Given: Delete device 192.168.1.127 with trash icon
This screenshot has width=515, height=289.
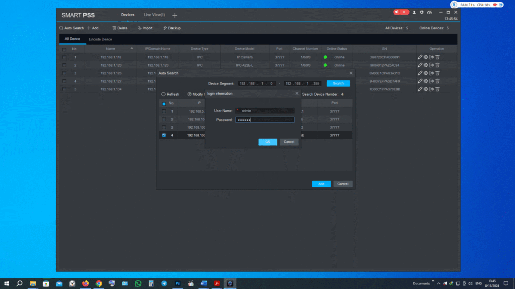Looking at the screenshot, I should pos(437,81).
